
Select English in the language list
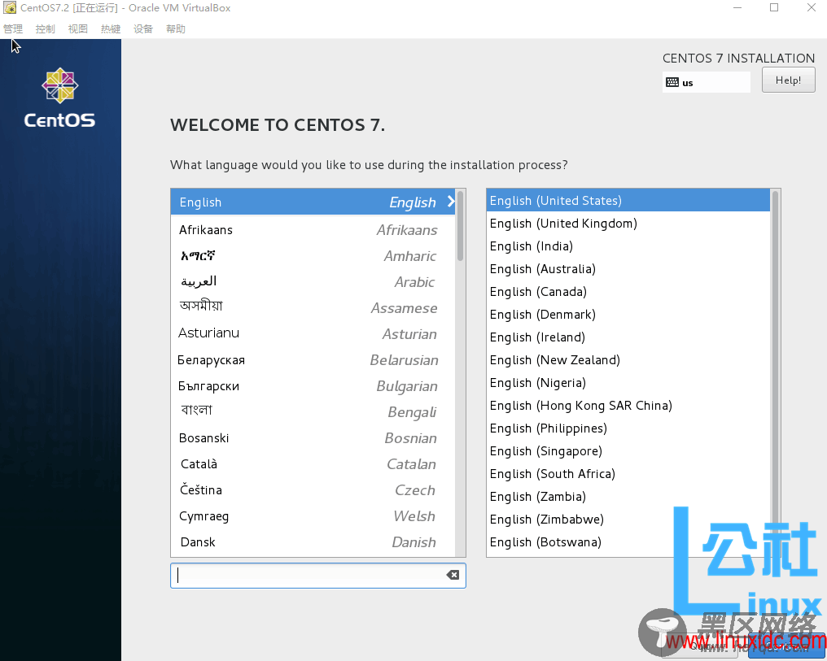click(x=313, y=202)
